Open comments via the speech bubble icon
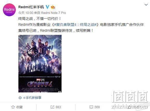 click(91, 107)
